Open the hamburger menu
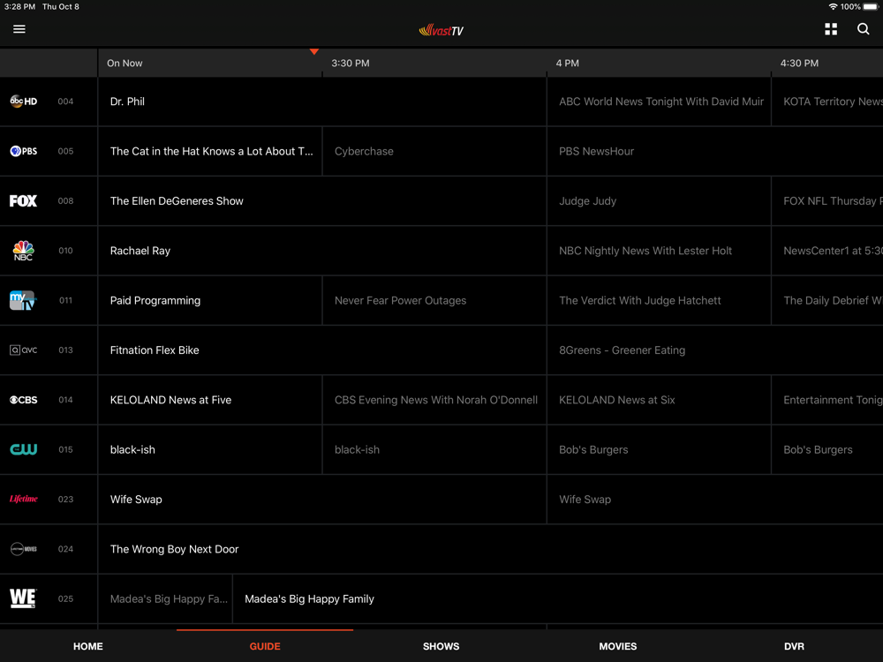 coord(19,29)
